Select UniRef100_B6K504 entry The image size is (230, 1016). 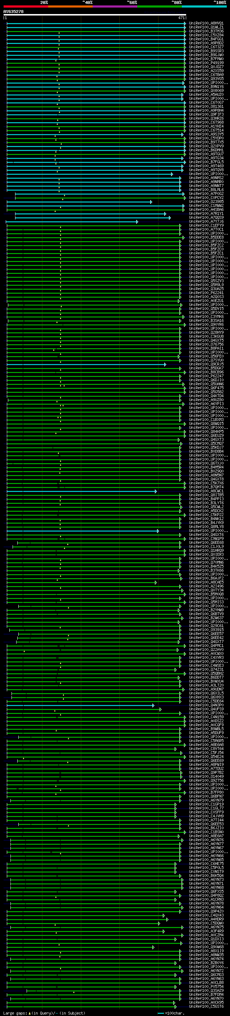(206, 875)
